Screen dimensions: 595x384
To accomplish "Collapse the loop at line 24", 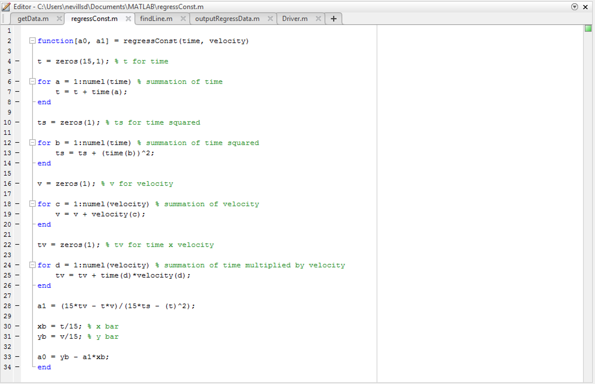I will [32, 265].
